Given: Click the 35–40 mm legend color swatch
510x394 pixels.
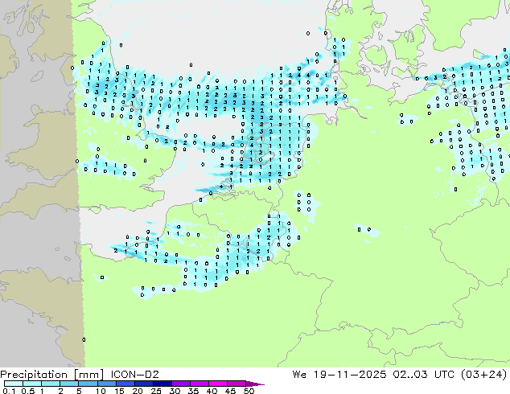Looking at the screenshot, I should pyautogui.click(x=199, y=384).
